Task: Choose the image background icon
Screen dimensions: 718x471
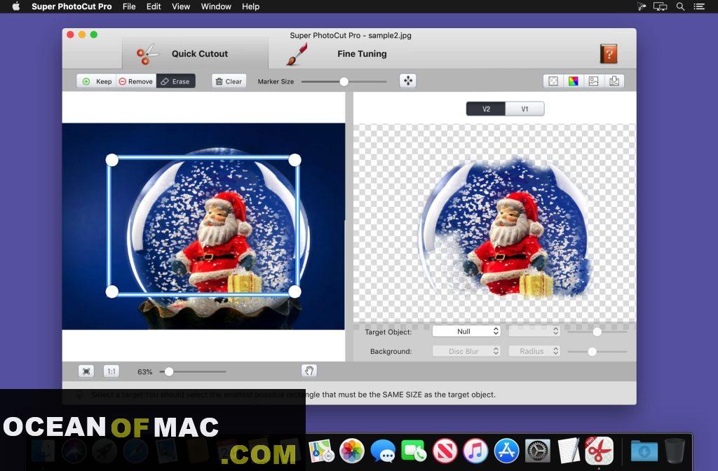Action: click(593, 81)
